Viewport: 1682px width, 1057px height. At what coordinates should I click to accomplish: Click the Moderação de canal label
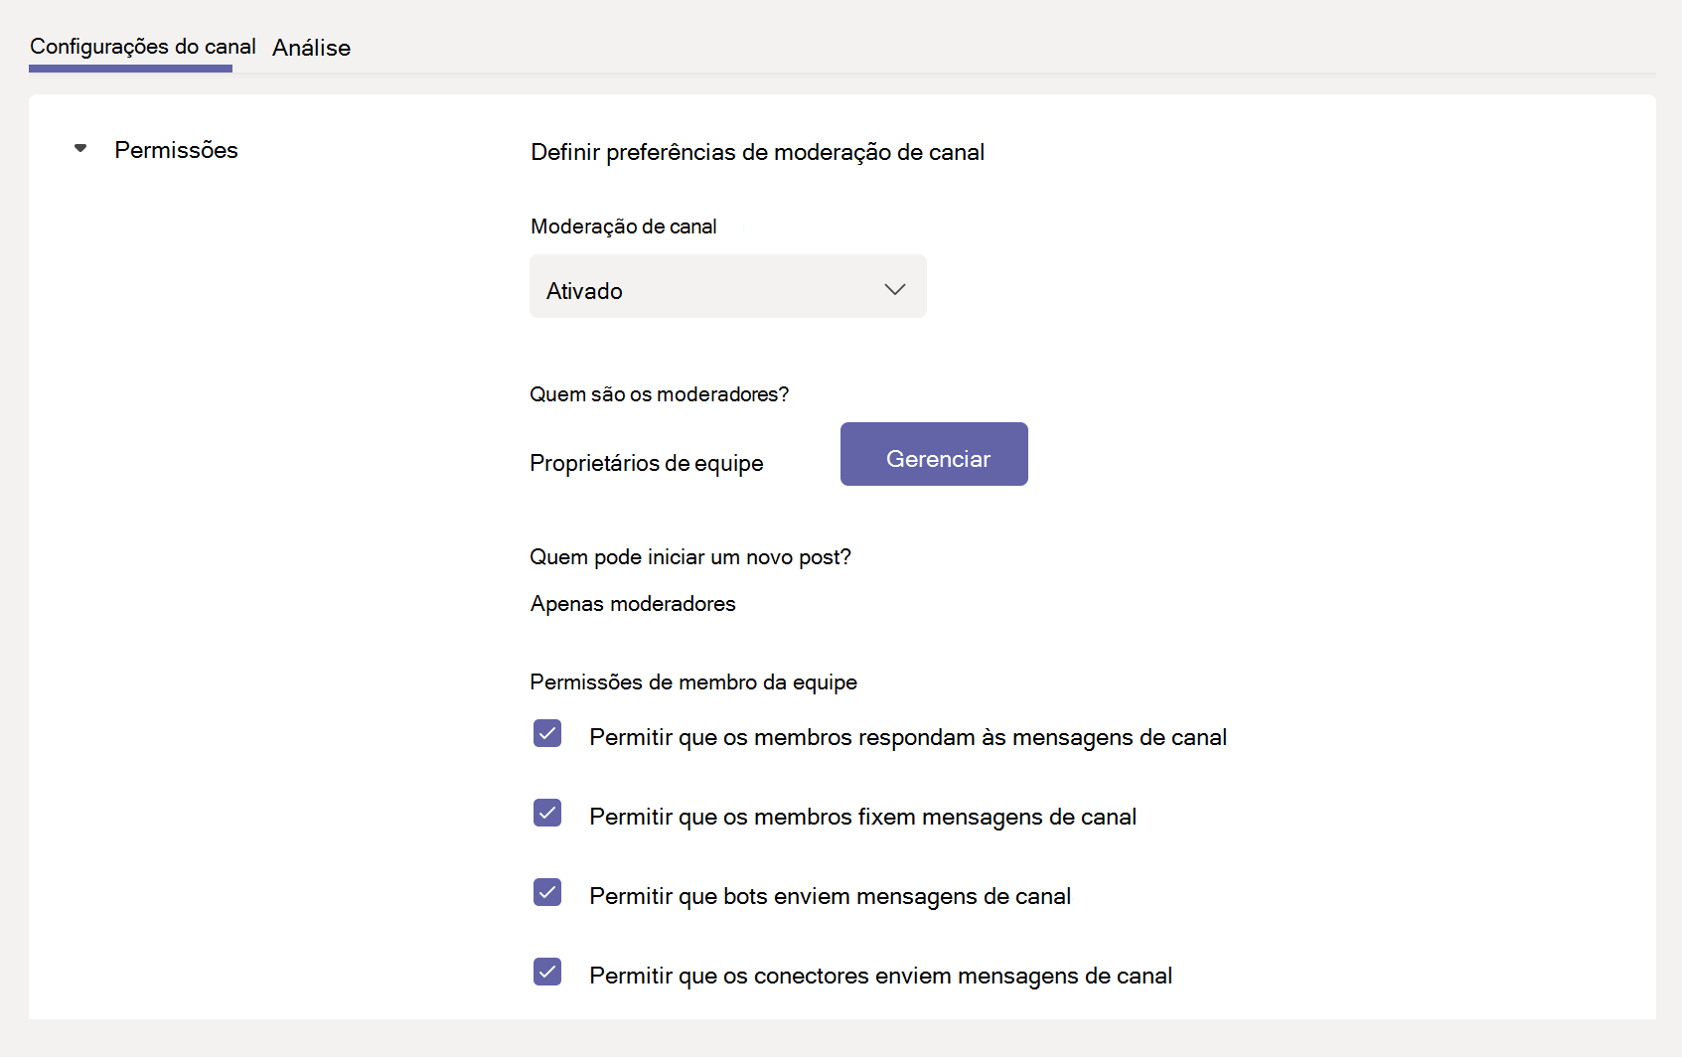pyautogui.click(x=623, y=226)
